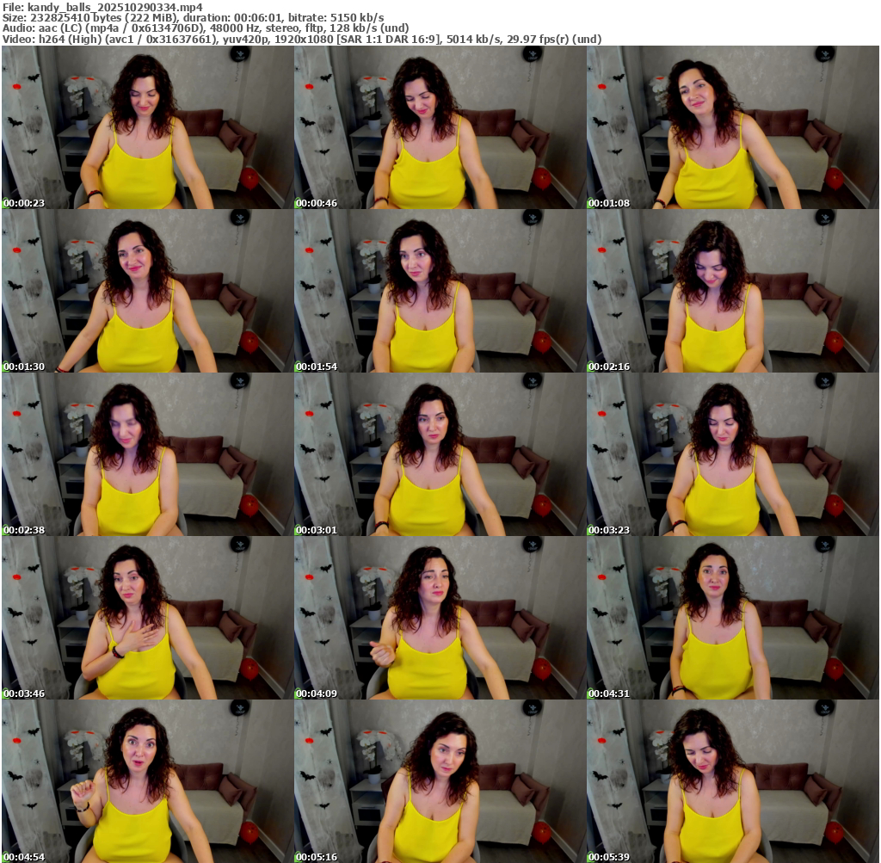Viewport: 881px width, 863px height.
Task: Select the thumbnail timestamped 00:04:31
Action: click(733, 618)
